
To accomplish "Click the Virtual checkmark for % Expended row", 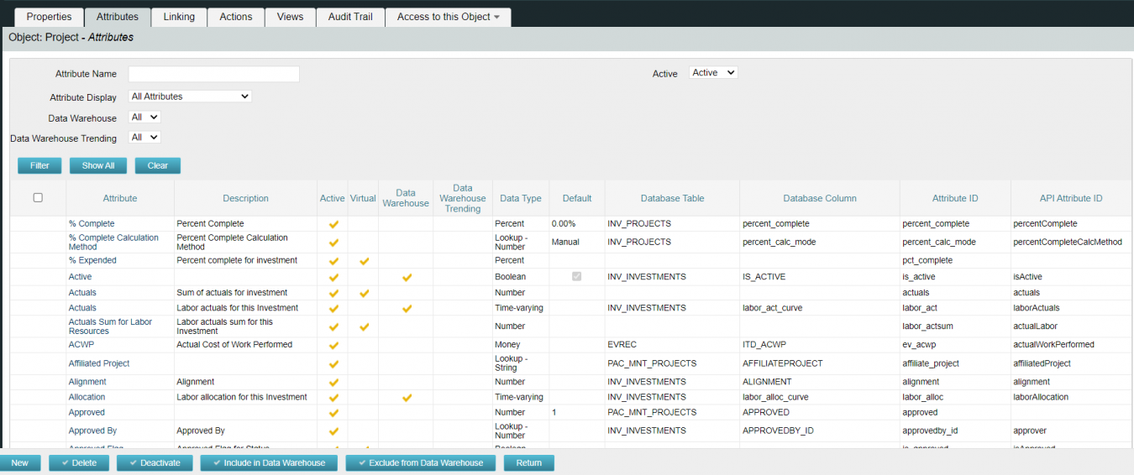I will pos(364,261).
